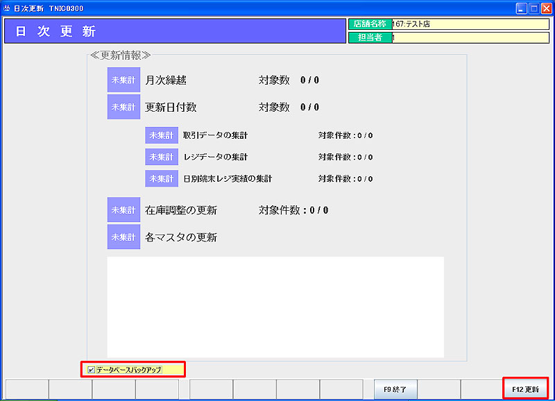Click the 月次繰越 label
Viewport: 555px width, 401px height.
(x=166, y=80)
